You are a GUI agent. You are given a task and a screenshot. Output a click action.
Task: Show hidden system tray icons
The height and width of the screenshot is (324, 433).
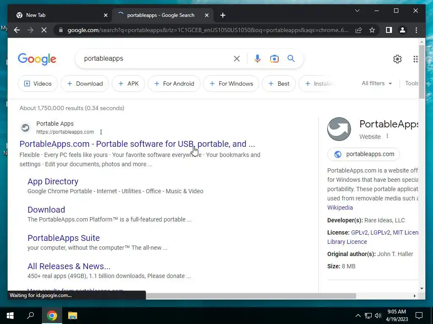(358, 316)
